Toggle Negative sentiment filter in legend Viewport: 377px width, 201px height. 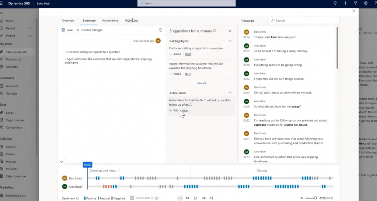click(x=112, y=198)
